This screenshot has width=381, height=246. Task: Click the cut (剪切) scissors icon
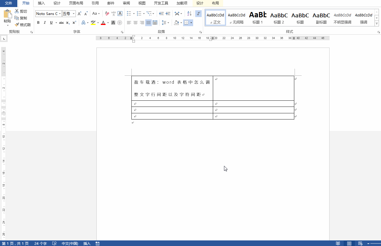coord(17,11)
